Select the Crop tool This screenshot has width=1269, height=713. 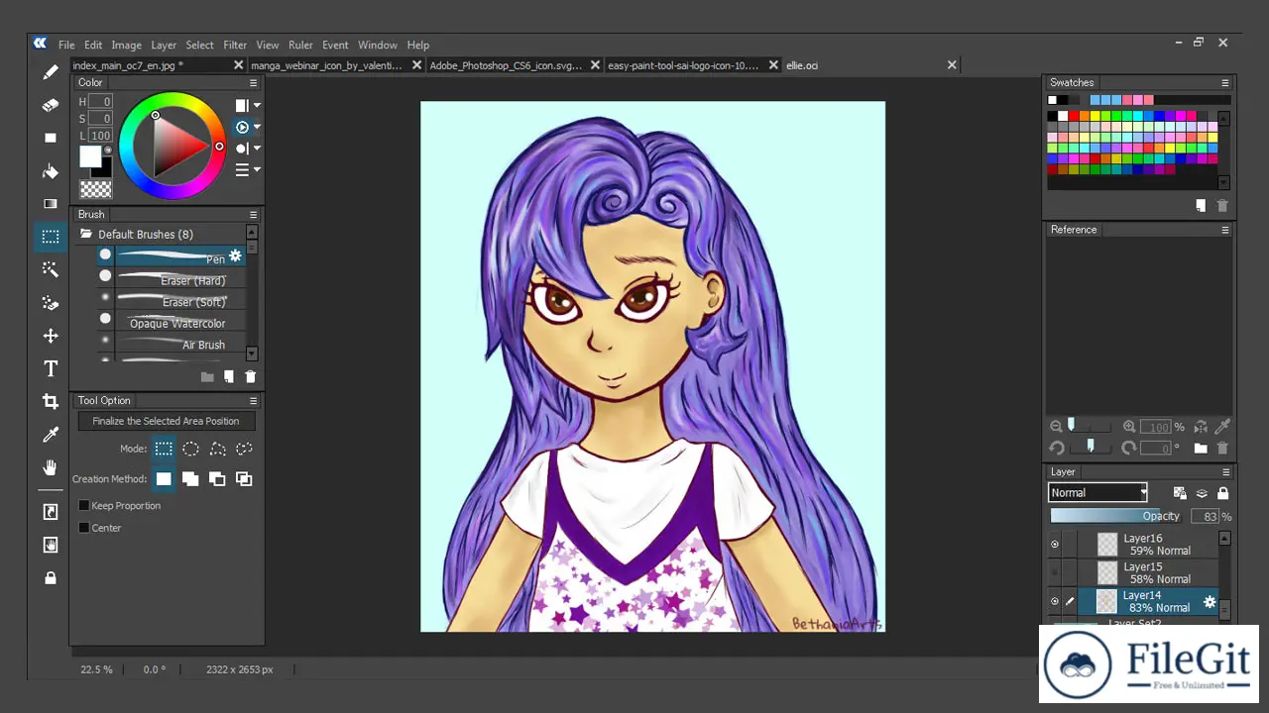pos(51,401)
